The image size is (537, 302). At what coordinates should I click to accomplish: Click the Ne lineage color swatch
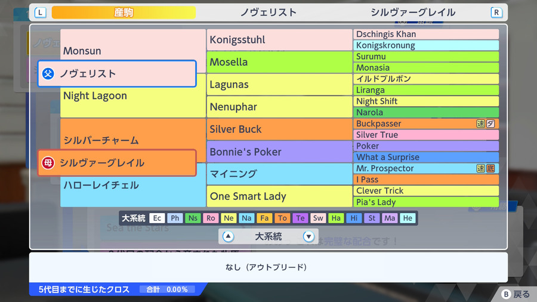(229, 218)
